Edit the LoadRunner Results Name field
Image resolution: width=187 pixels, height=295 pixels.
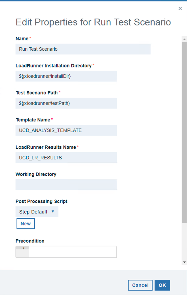pos(66,157)
